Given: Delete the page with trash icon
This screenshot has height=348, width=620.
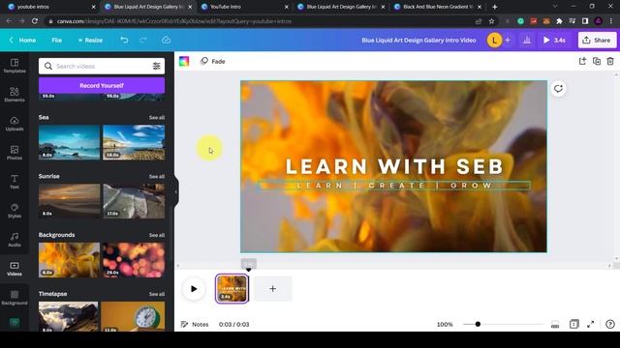Looking at the screenshot, I should point(610,61).
